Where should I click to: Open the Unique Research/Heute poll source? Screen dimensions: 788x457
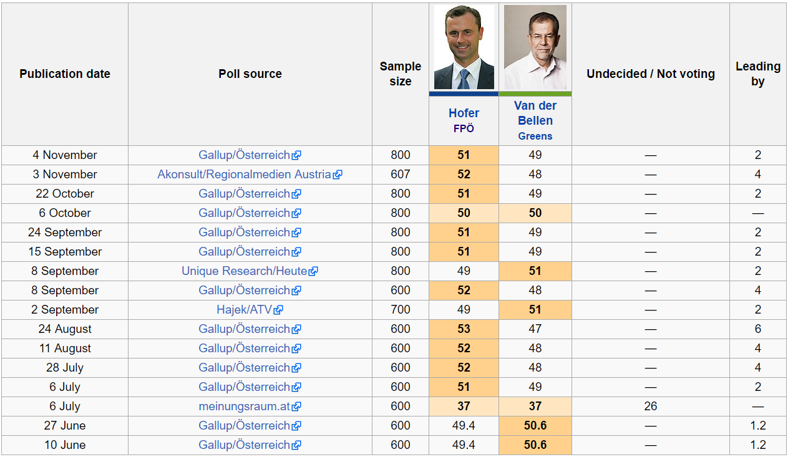coord(244,271)
